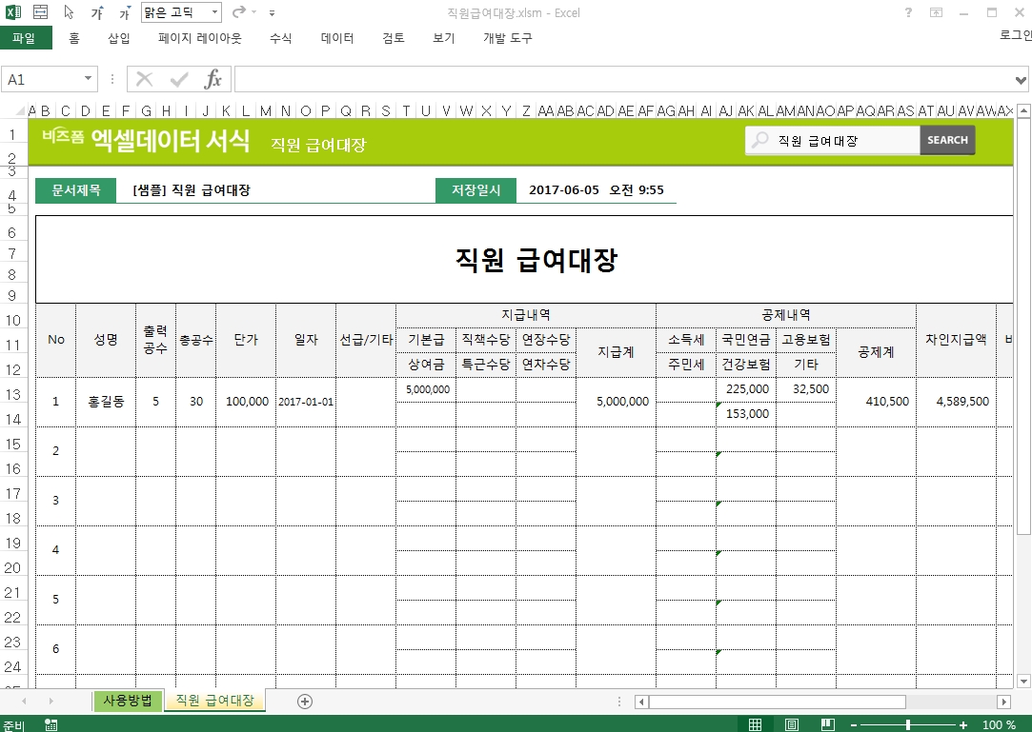Switch to 사용방법 sheet tab

[127, 701]
